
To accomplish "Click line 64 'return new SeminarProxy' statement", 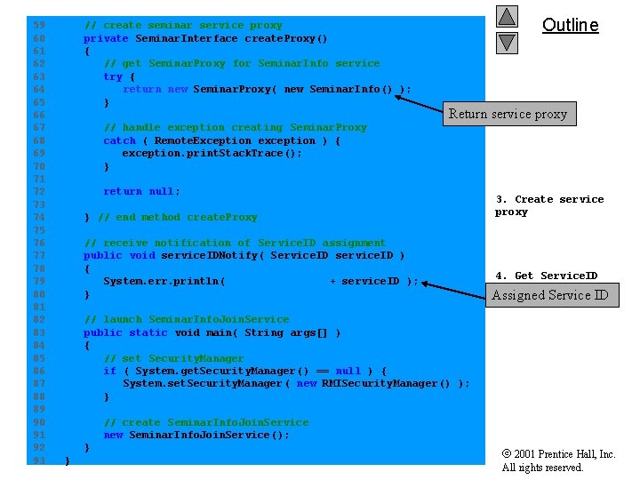I will 267,89.
